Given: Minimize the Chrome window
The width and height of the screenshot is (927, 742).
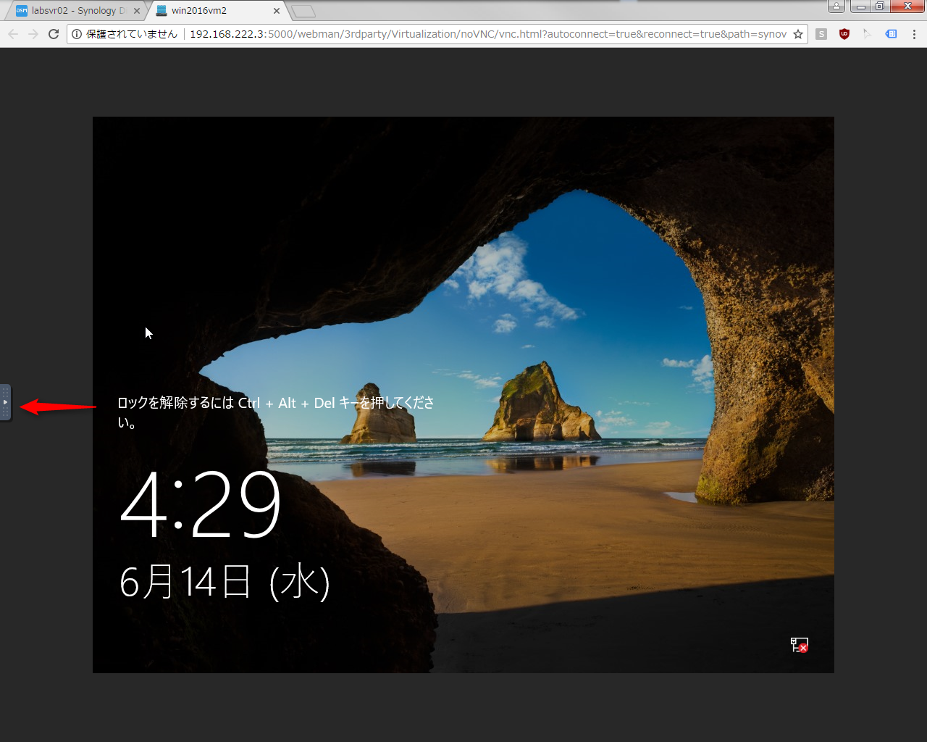Looking at the screenshot, I should tap(861, 7).
